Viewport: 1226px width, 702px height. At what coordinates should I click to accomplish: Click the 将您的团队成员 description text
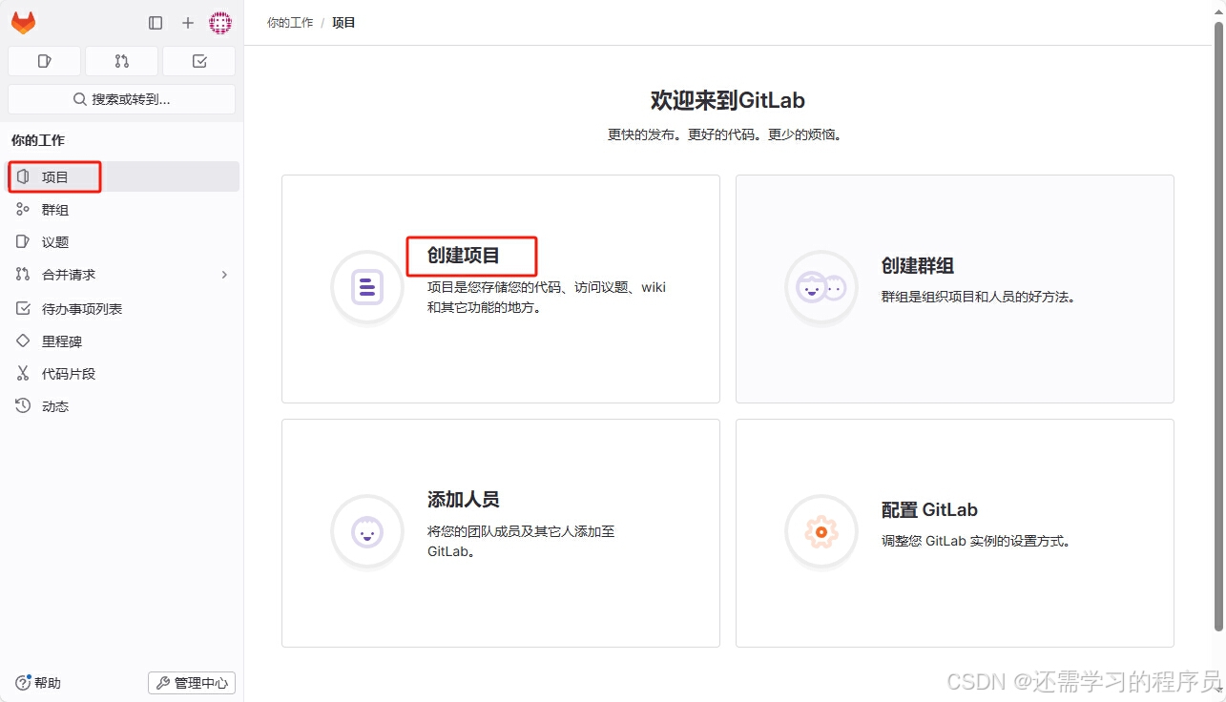(521, 542)
